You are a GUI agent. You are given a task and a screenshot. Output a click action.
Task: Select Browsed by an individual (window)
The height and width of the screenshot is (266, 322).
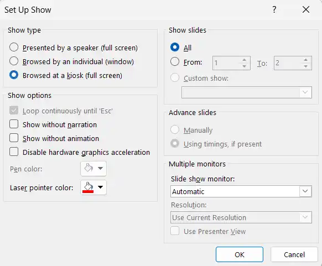pos(14,61)
